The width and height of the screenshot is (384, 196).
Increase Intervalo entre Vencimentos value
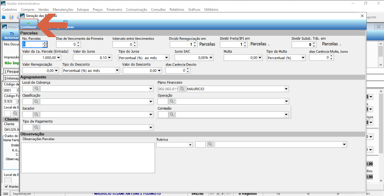click(x=135, y=43)
